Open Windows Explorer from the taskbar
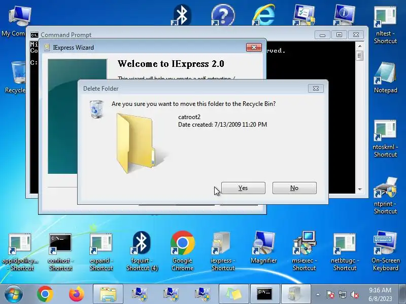Viewport: 406px width, 304px height. tap(108, 294)
